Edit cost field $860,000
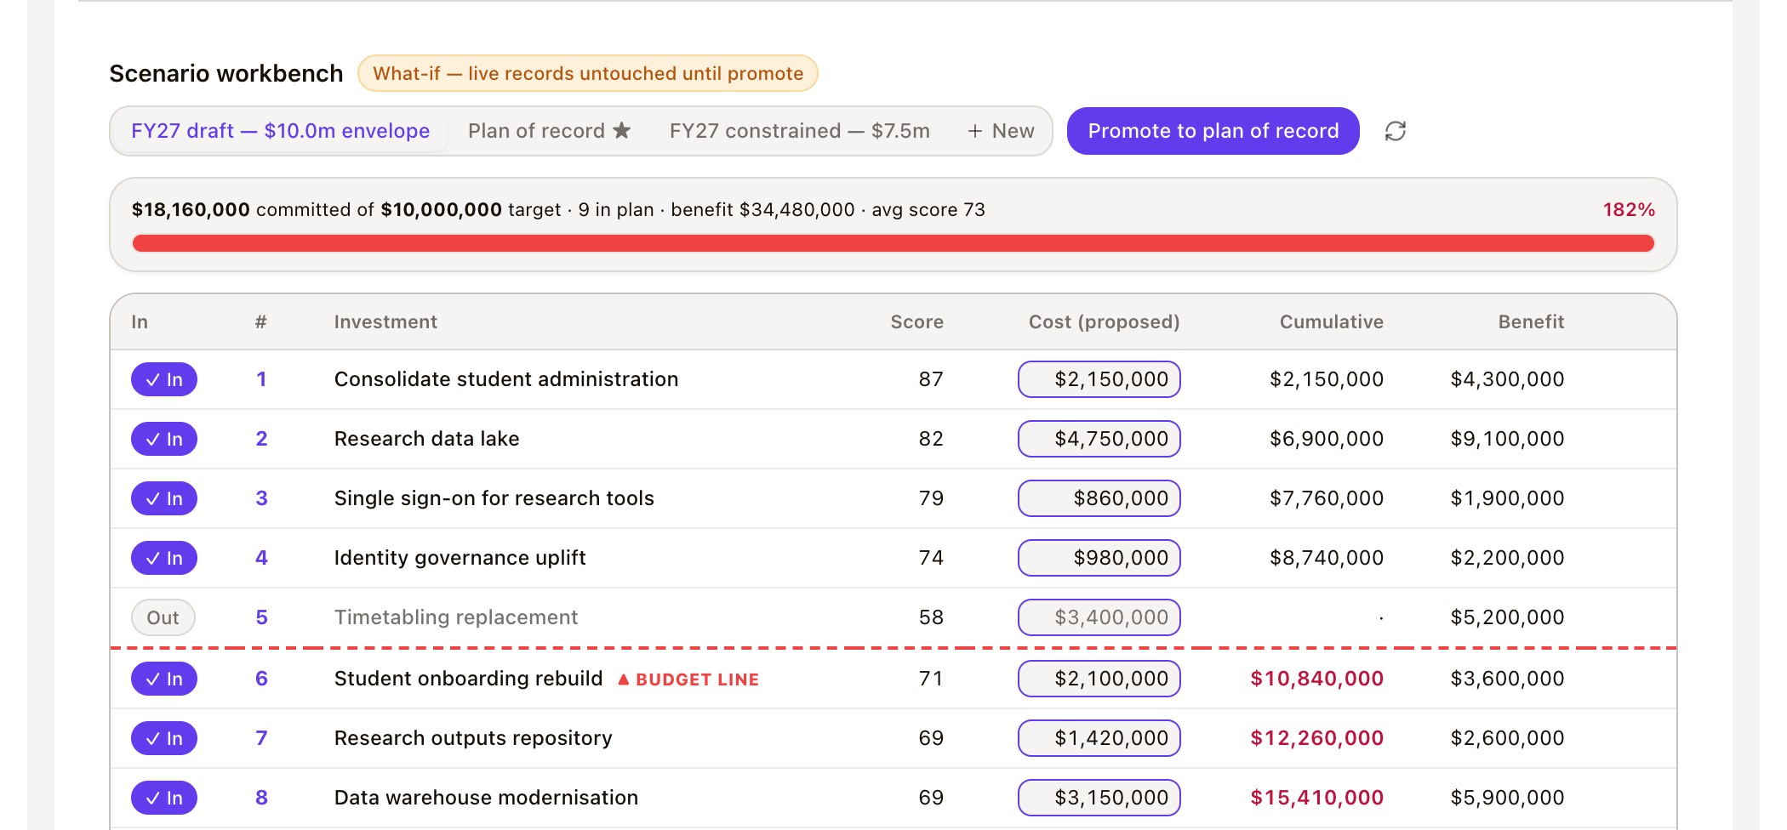Viewport: 1787px width, 830px height. tap(1099, 498)
